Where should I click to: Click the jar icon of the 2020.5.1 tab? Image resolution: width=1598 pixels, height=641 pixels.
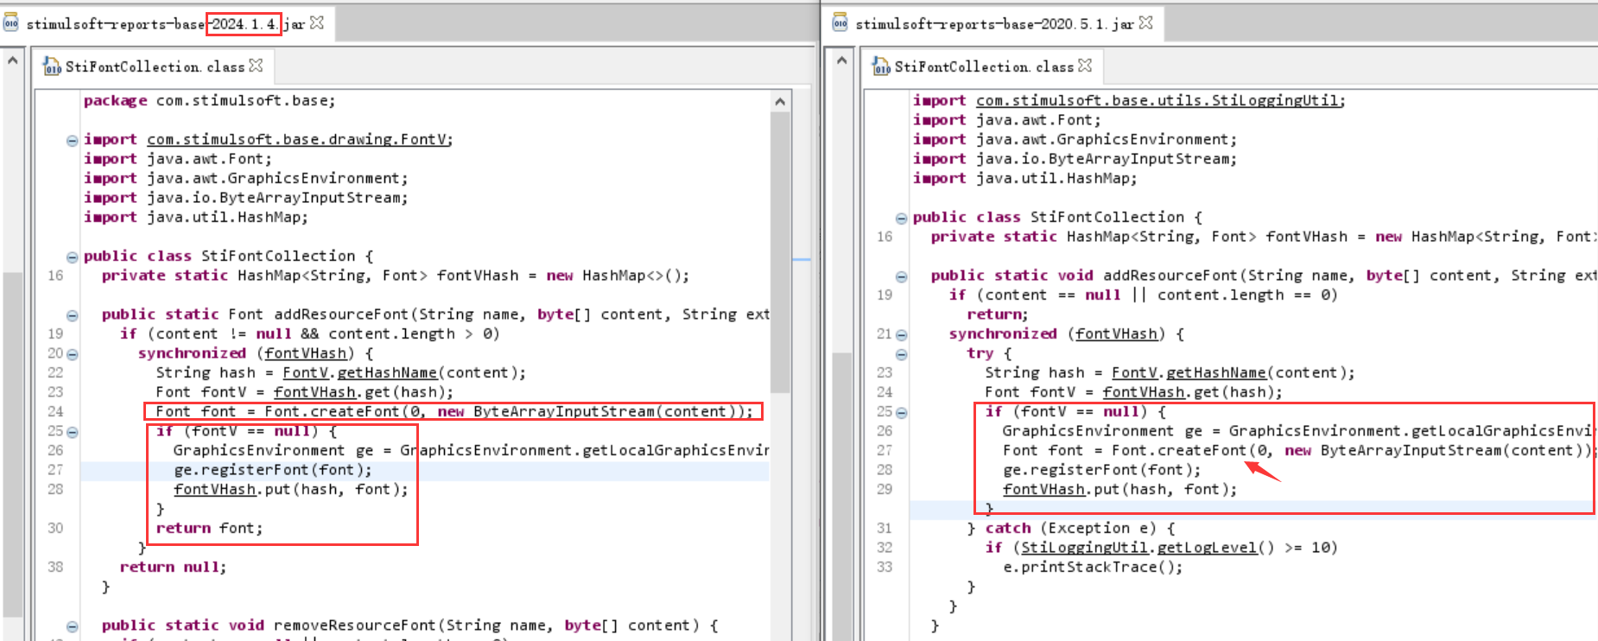pos(840,23)
